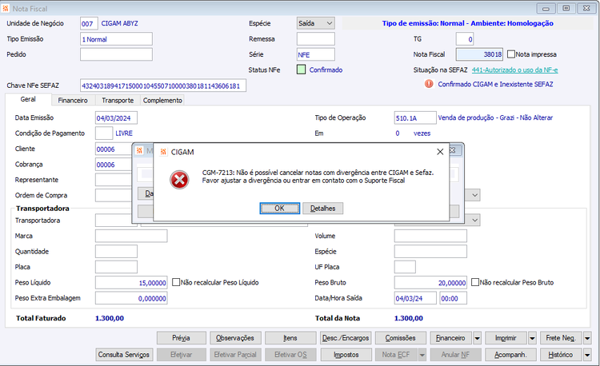Screen dimensions: 600x366
Task: Click the Nota ECF button
Action: (396, 355)
